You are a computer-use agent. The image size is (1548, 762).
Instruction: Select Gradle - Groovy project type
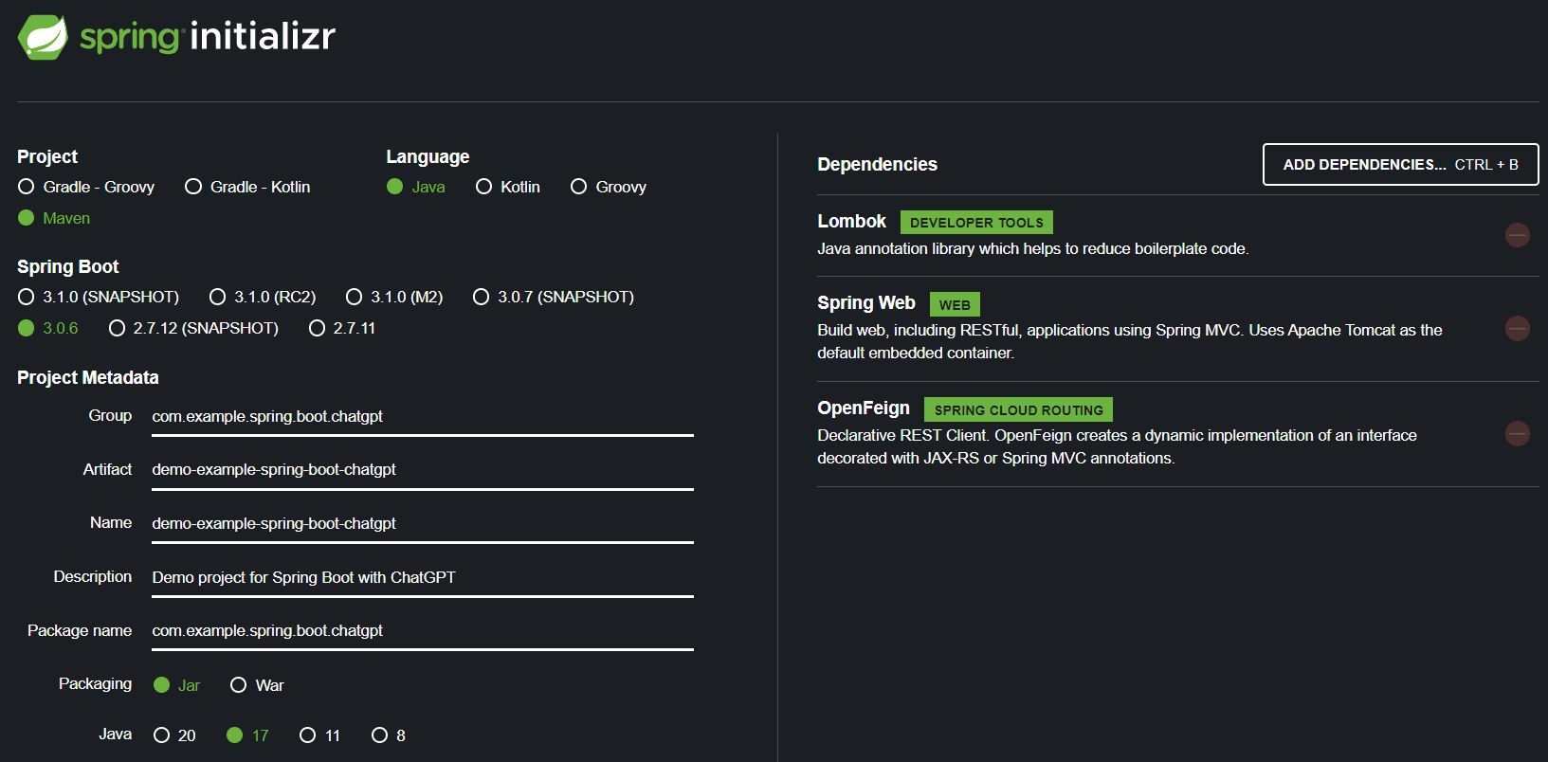(x=86, y=187)
